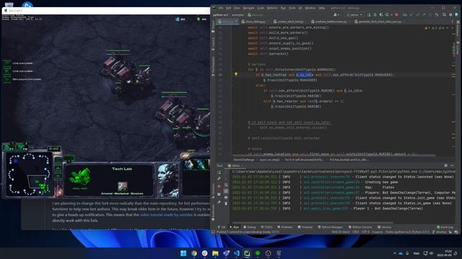
Task: Click the Tech Lab green wireframe in StarCraft
Action: click(x=79, y=177)
